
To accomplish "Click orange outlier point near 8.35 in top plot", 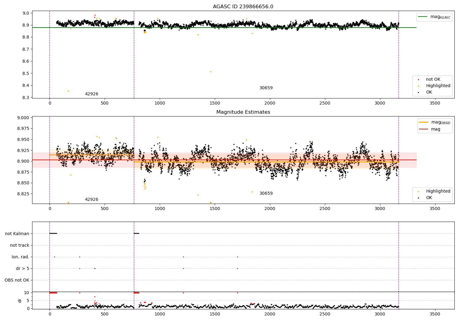I will click(68, 91).
